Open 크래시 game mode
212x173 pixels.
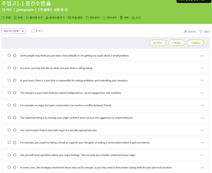coord(205,32)
